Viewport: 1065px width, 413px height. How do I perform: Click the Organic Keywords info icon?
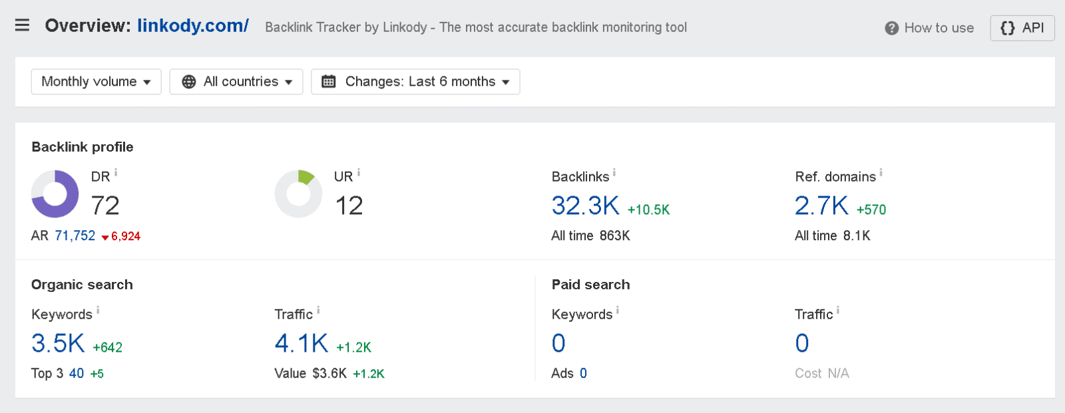[x=98, y=311]
